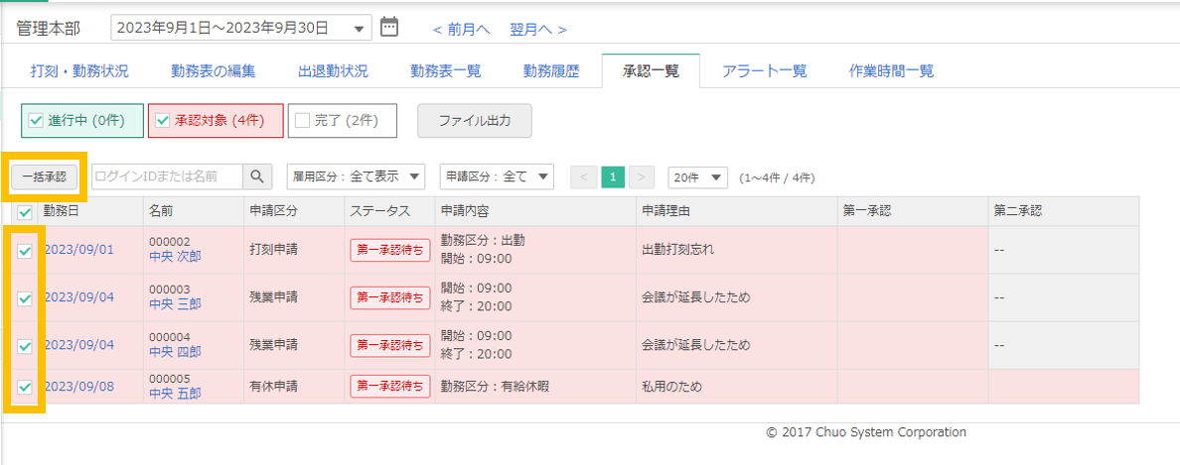
Task: Navigate to 翌月へ link
Action: coord(538,30)
